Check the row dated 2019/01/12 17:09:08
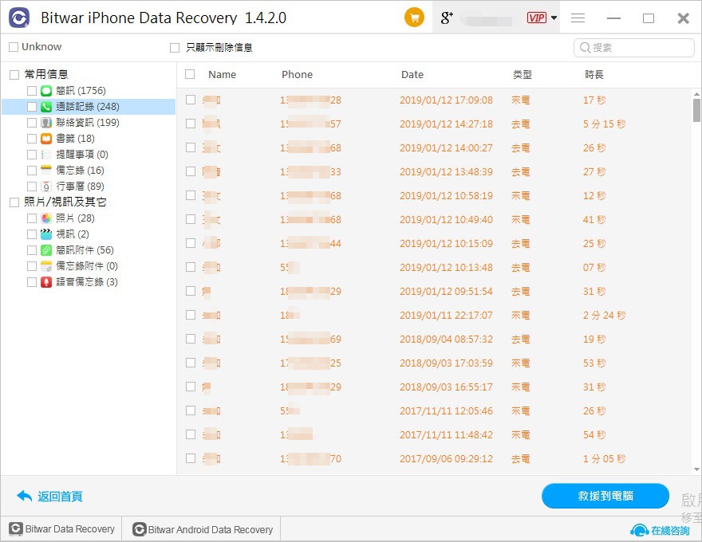702x542 pixels. pyautogui.click(x=191, y=100)
